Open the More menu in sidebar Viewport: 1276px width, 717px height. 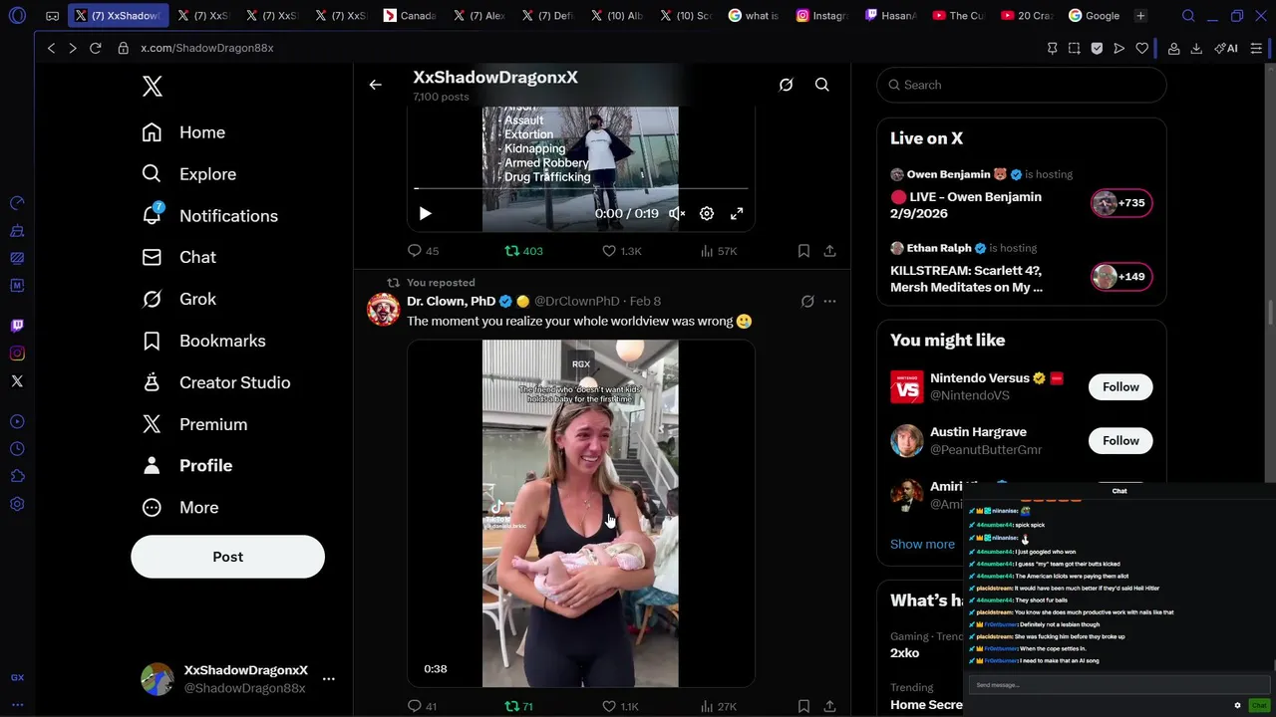point(180,508)
